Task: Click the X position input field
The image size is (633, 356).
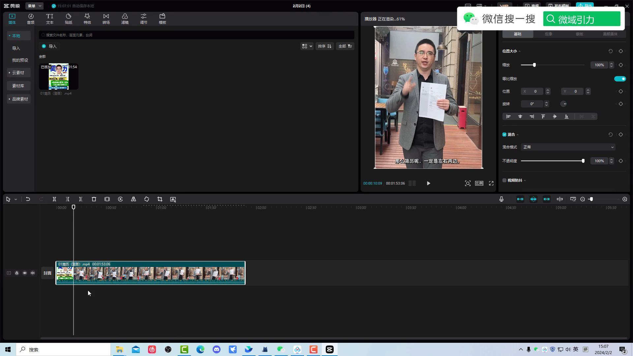Action: click(532, 91)
